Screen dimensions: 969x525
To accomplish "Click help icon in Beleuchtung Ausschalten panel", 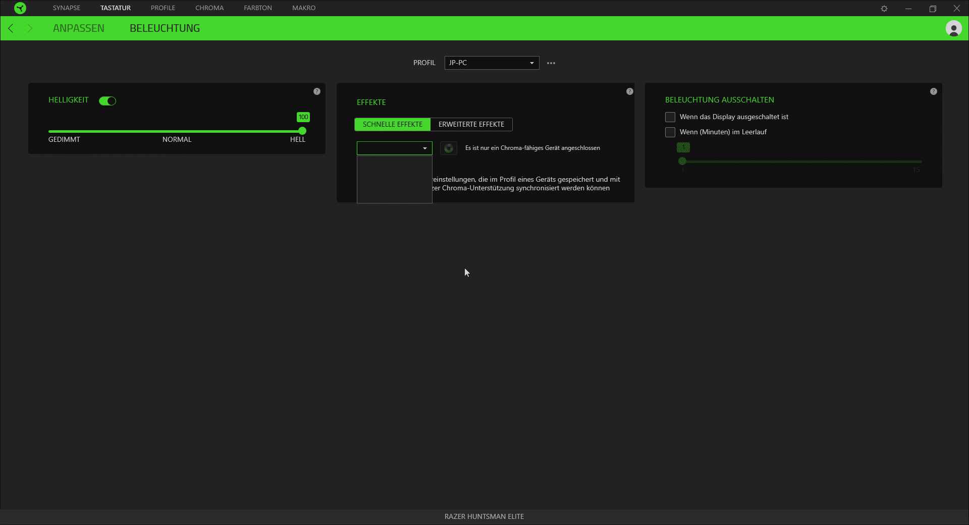I will pyautogui.click(x=934, y=91).
